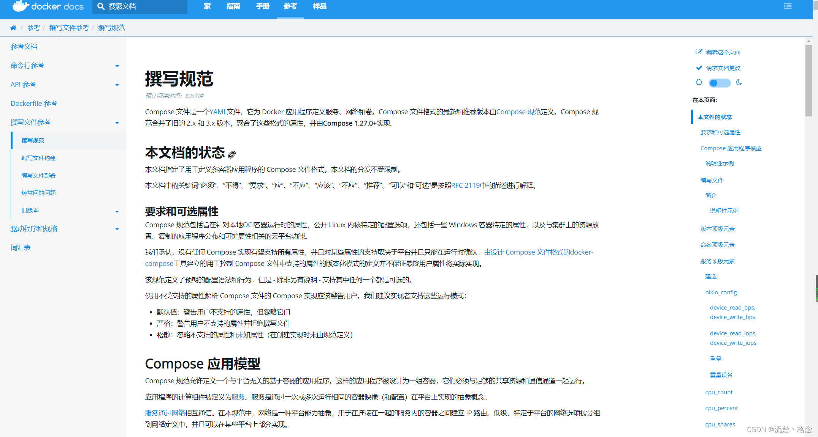
Task: Open 编写文件构建 sidebar item
Action: [38, 158]
